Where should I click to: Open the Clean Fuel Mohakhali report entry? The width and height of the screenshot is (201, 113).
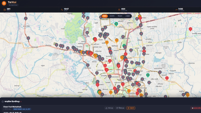point(12,107)
